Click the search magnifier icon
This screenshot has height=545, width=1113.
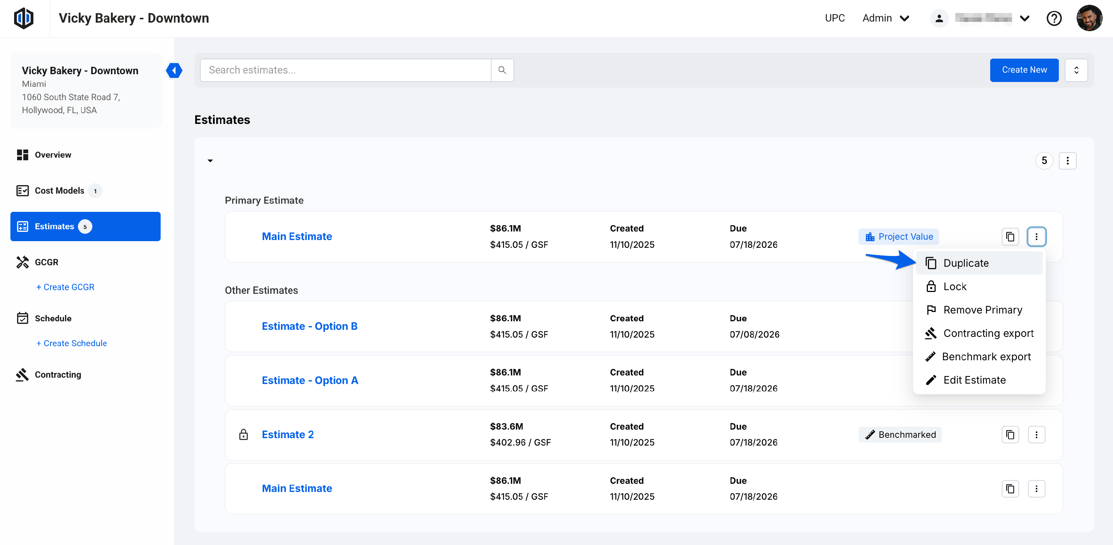502,70
